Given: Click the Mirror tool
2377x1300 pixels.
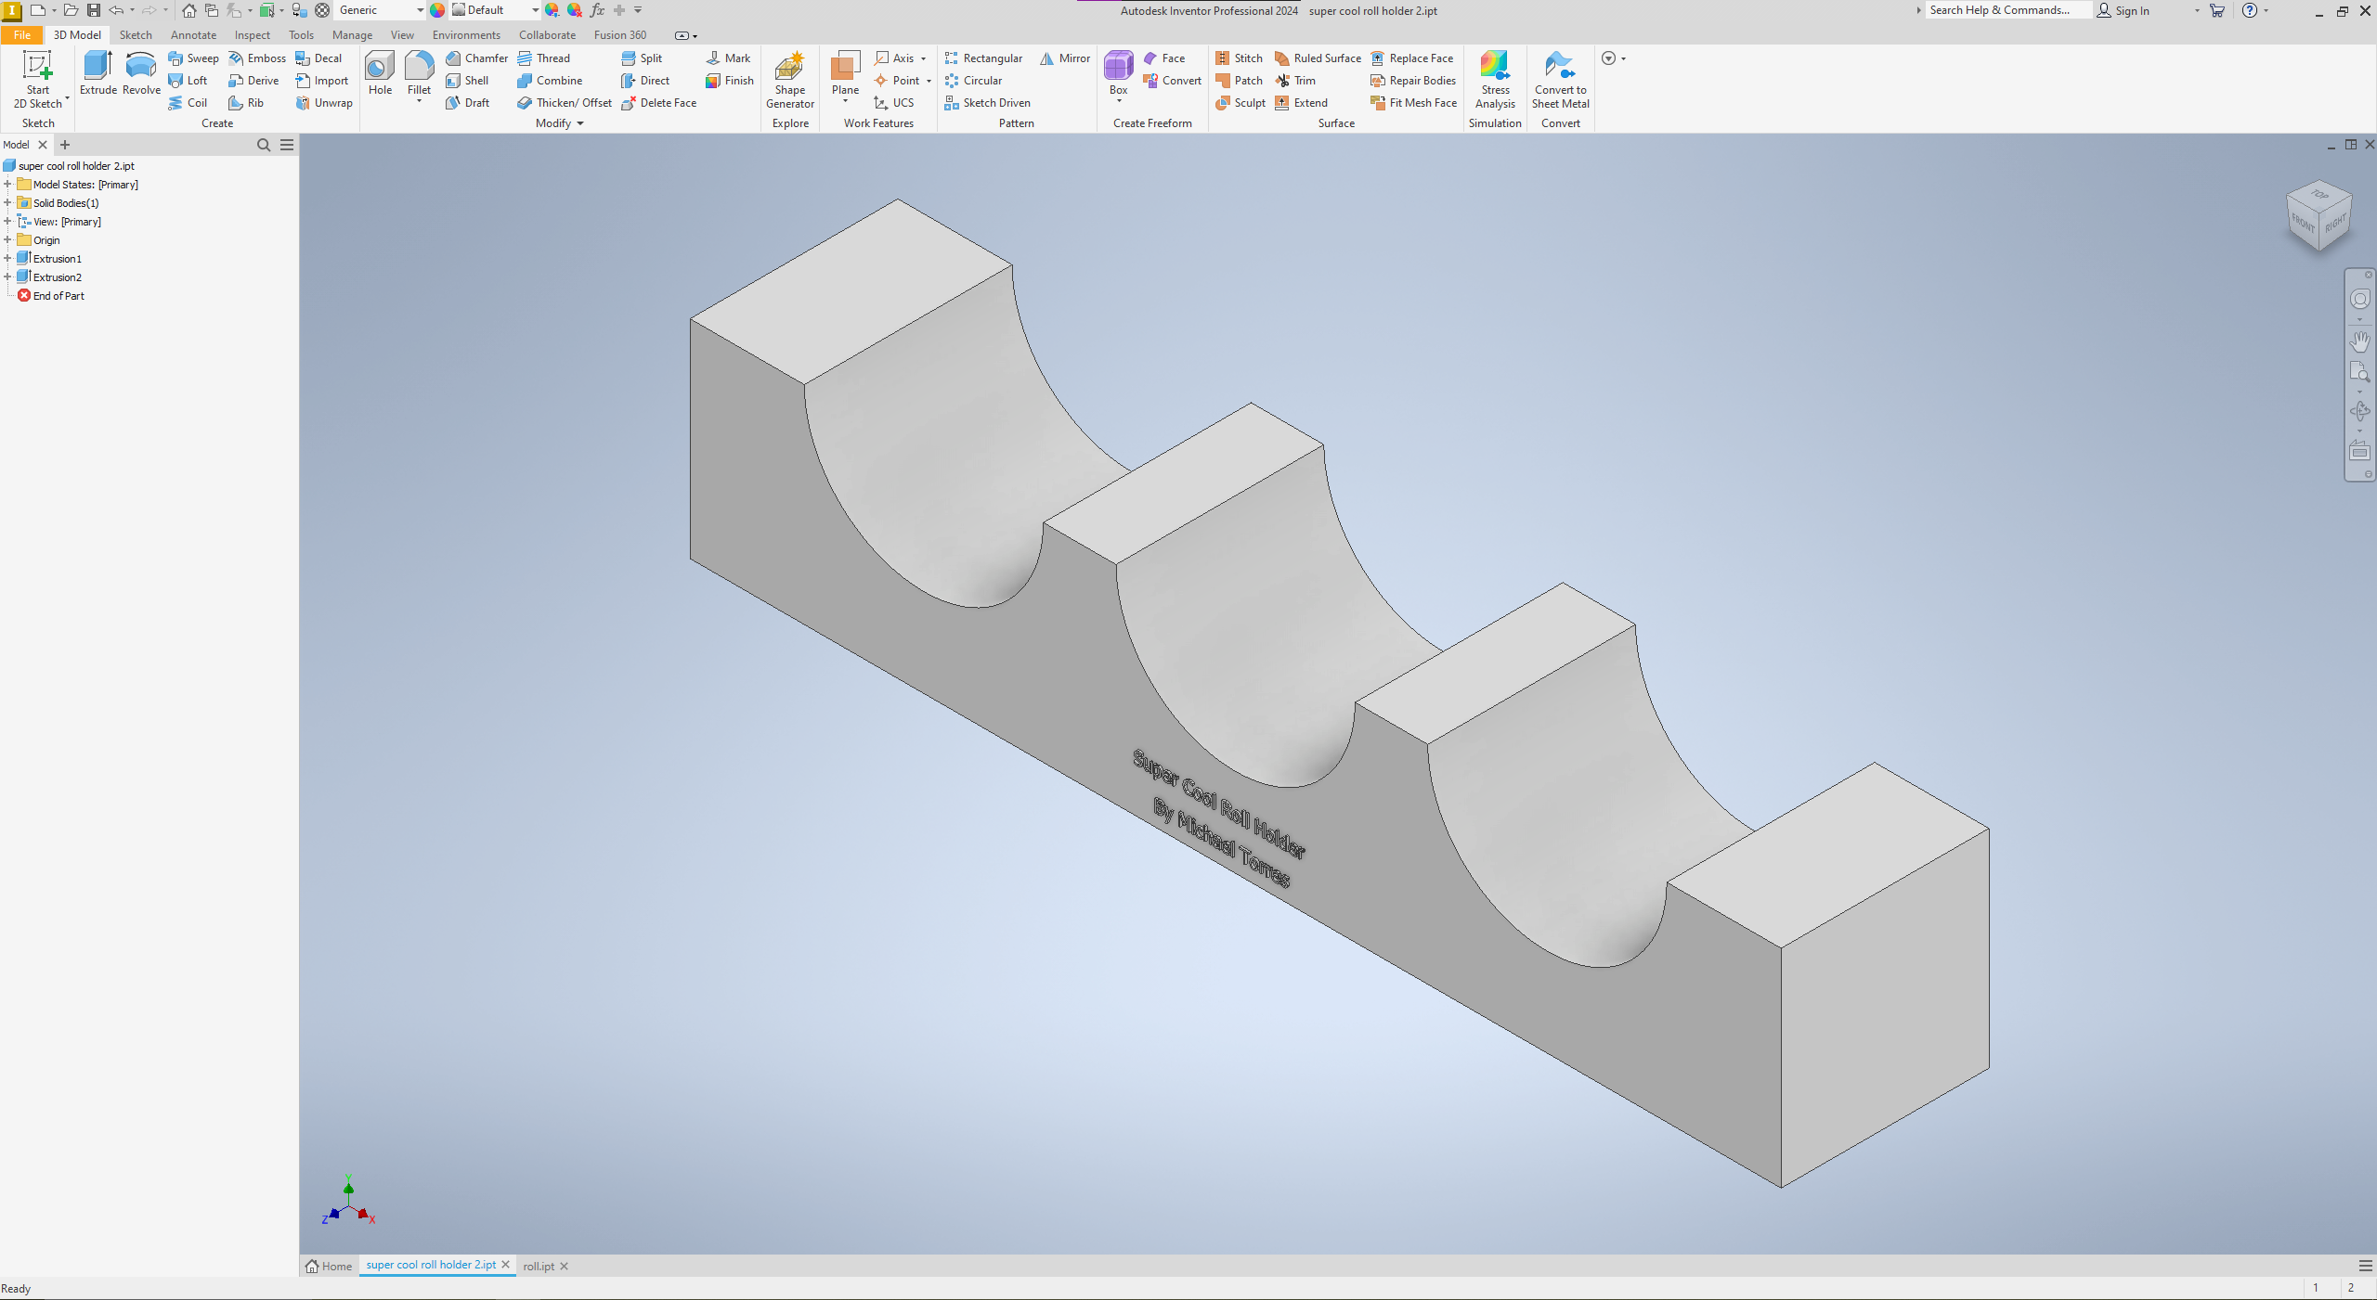Looking at the screenshot, I should tap(1065, 58).
